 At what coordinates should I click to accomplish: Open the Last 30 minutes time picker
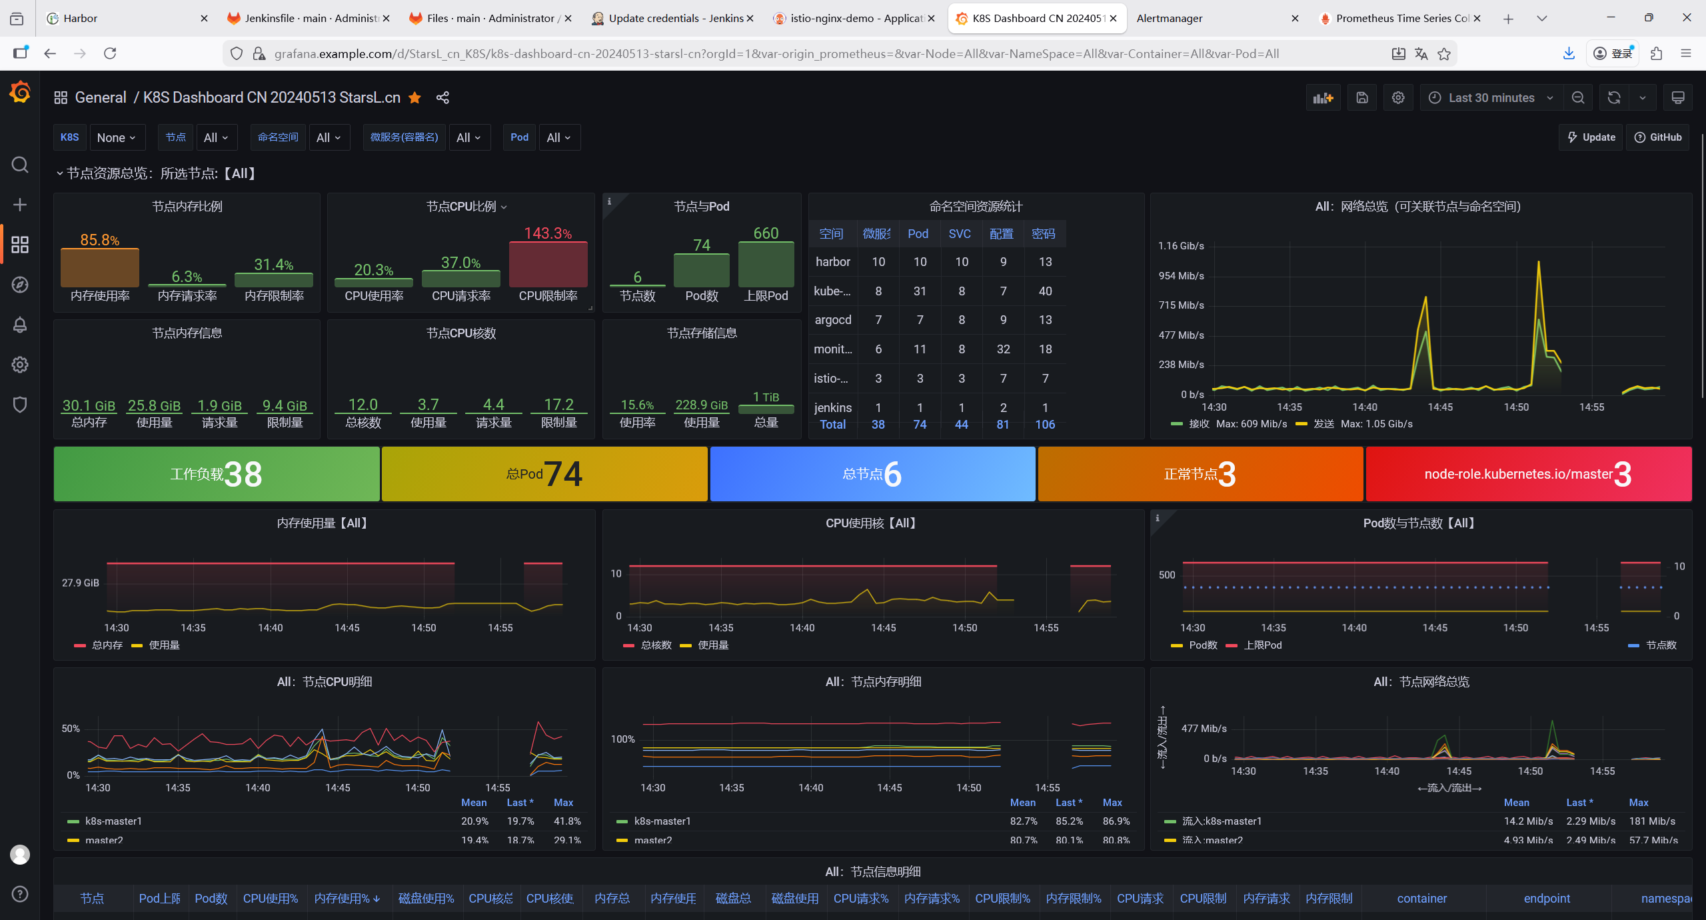[1491, 98]
